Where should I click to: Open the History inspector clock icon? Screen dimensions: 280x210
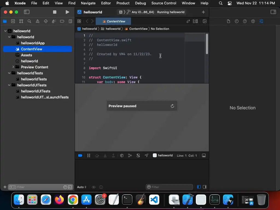237,21
